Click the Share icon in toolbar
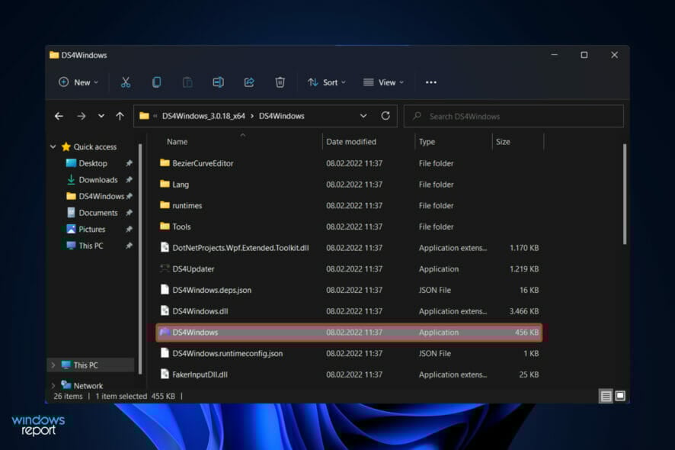Viewport: 675px width, 450px height. [x=249, y=82]
